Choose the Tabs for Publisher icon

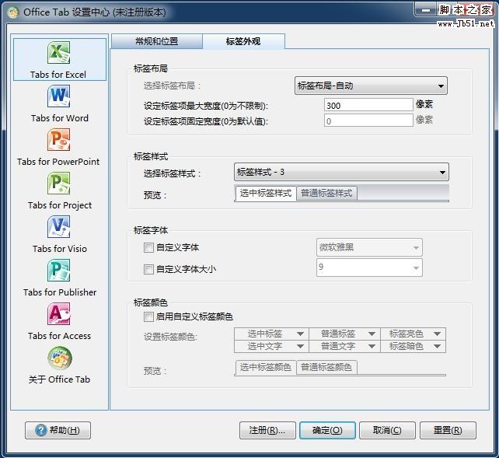click(x=59, y=271)
